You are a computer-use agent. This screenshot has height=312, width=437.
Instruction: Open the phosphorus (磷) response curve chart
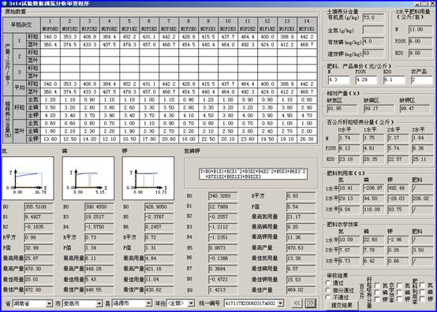coord(88,178)
